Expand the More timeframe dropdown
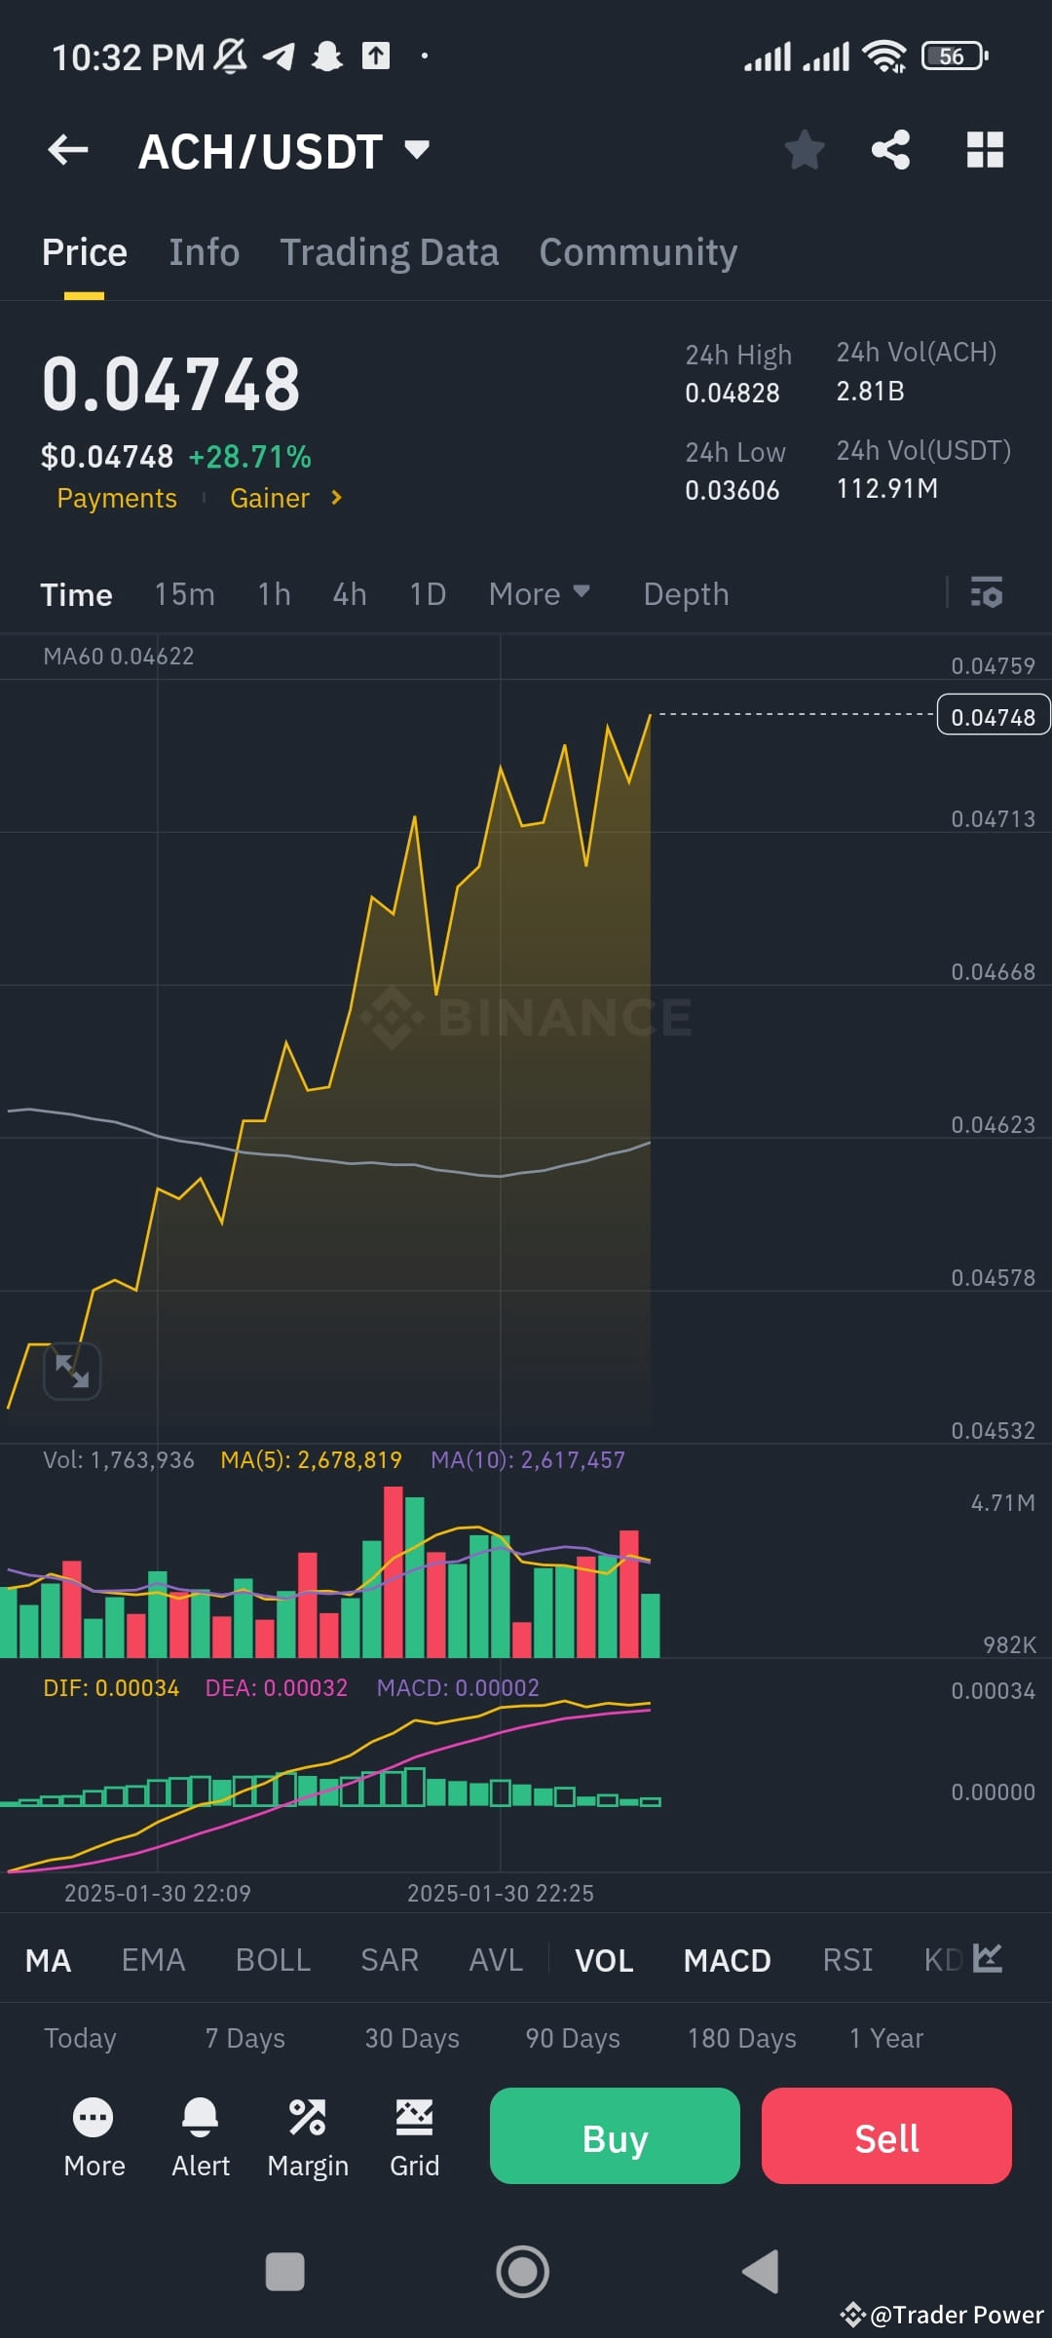The height and width of the screenshot is (2338, 1052). pos(539,593)
